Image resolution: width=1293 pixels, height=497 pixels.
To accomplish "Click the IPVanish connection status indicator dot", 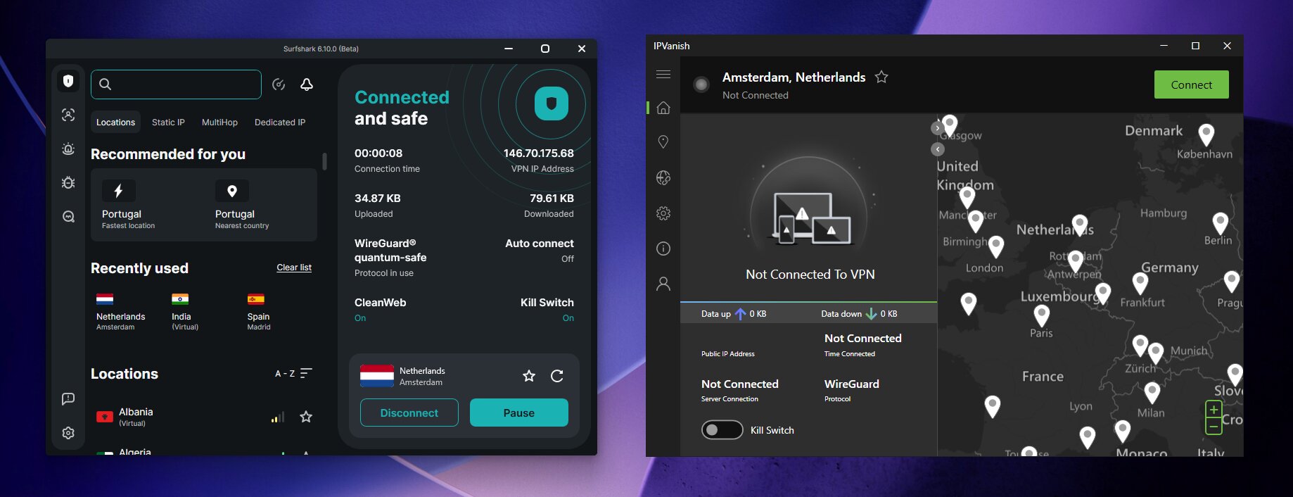I will pos(701,84).
